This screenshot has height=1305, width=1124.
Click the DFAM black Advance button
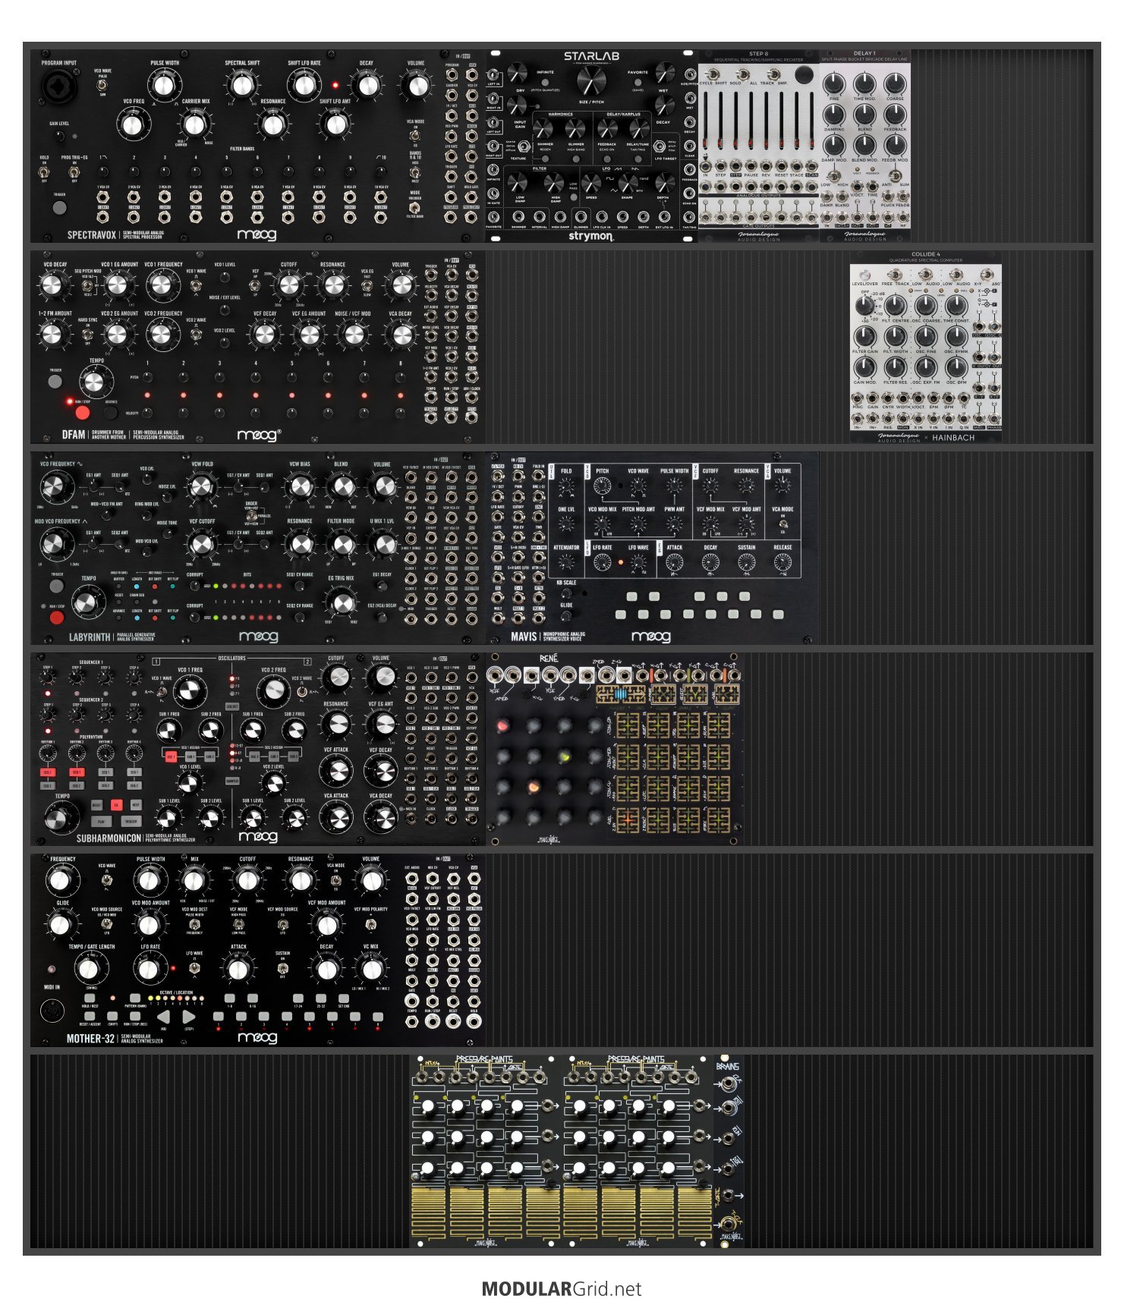pos(111,413)
